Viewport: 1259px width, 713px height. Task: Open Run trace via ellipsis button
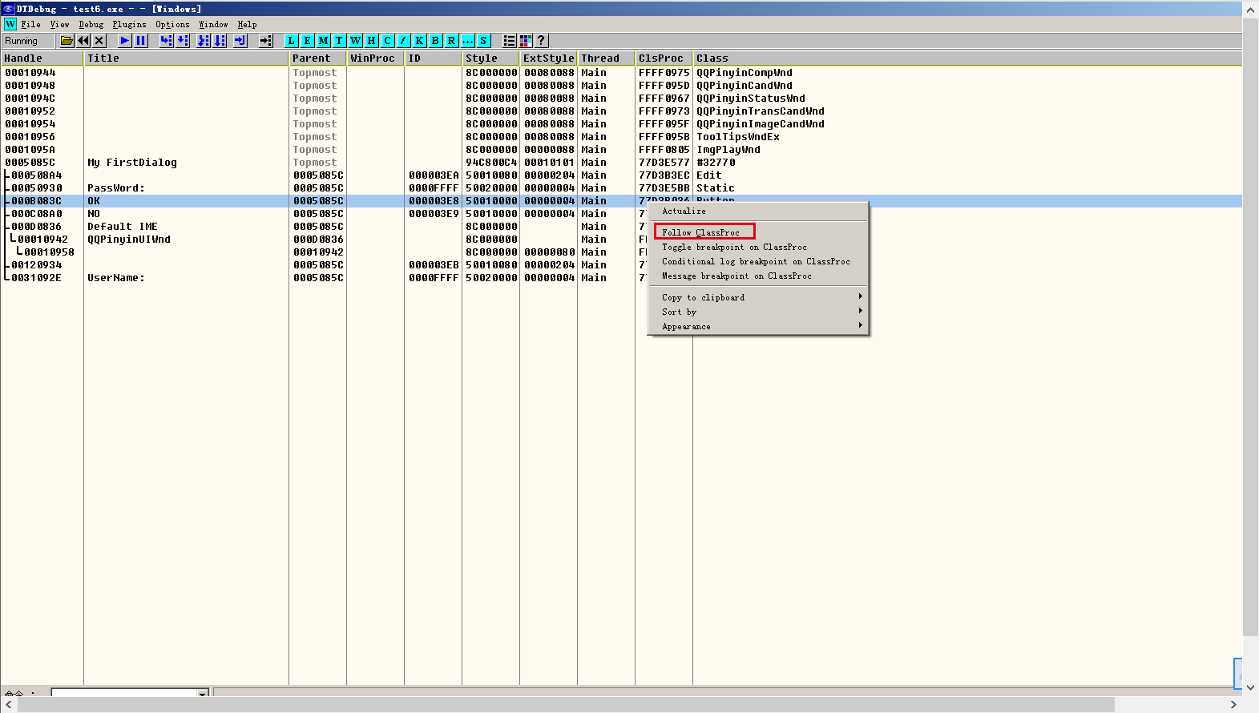(x=468, y=41)
